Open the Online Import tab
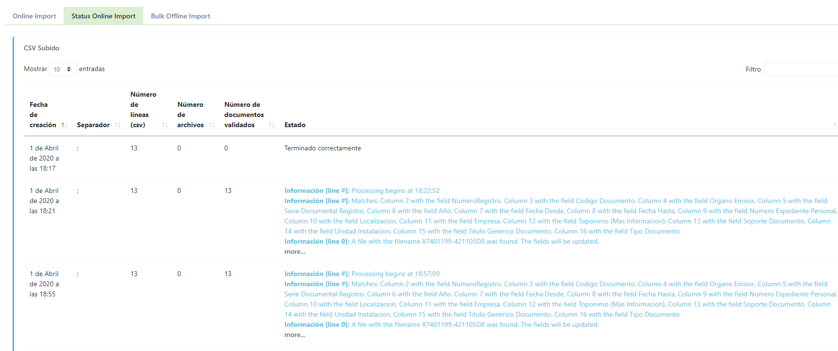Image resolution: width=838 pixels, height=351 pixels. point(34,16)
